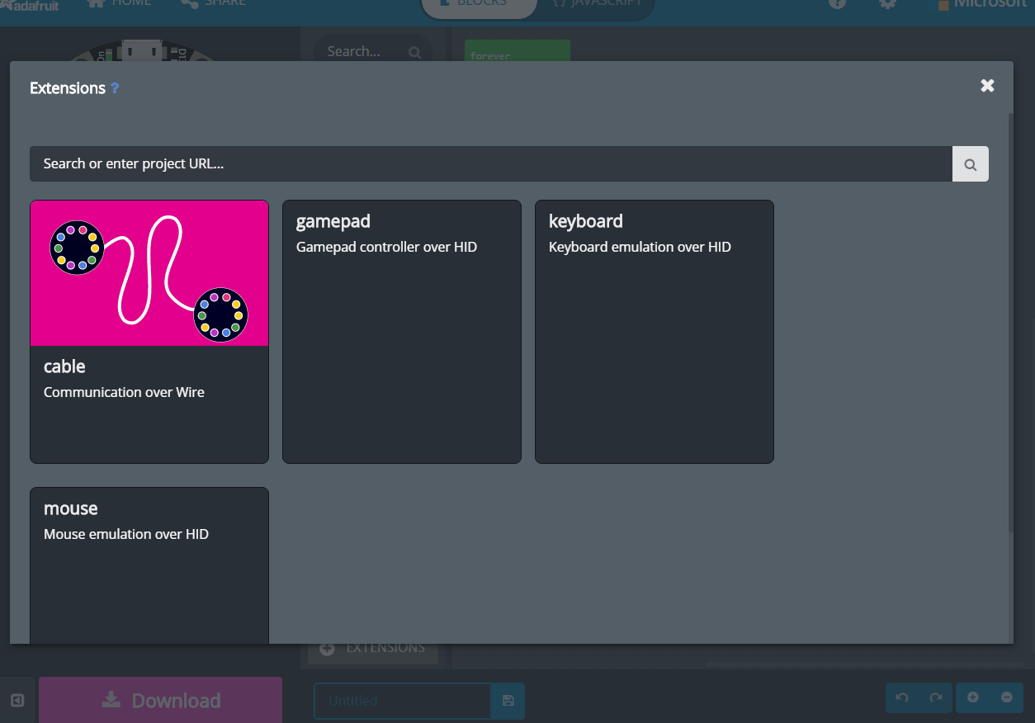Image resolution: width=1035 pixels, height=723 pixels.
Task: Switch to the Blocks tab
Action: pyautogui.click(x=479, y=5)
